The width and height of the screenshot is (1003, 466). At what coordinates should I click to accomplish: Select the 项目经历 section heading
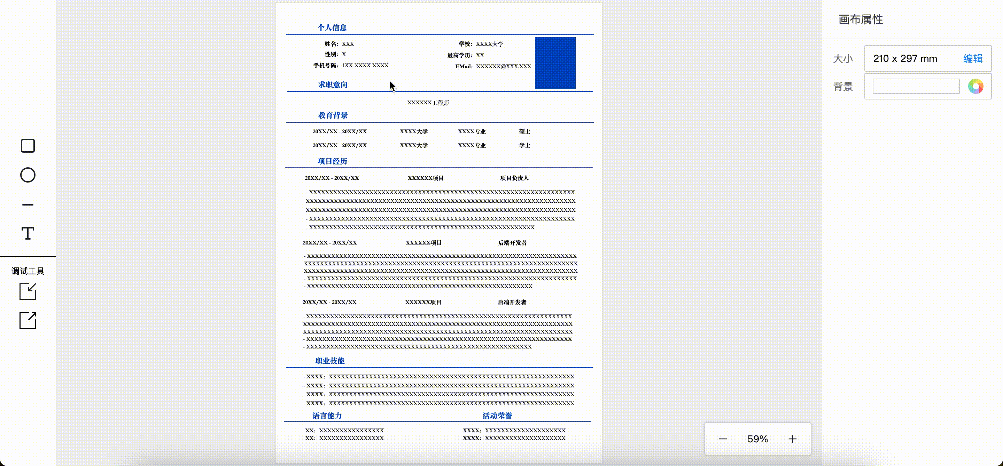click(332, 161)
